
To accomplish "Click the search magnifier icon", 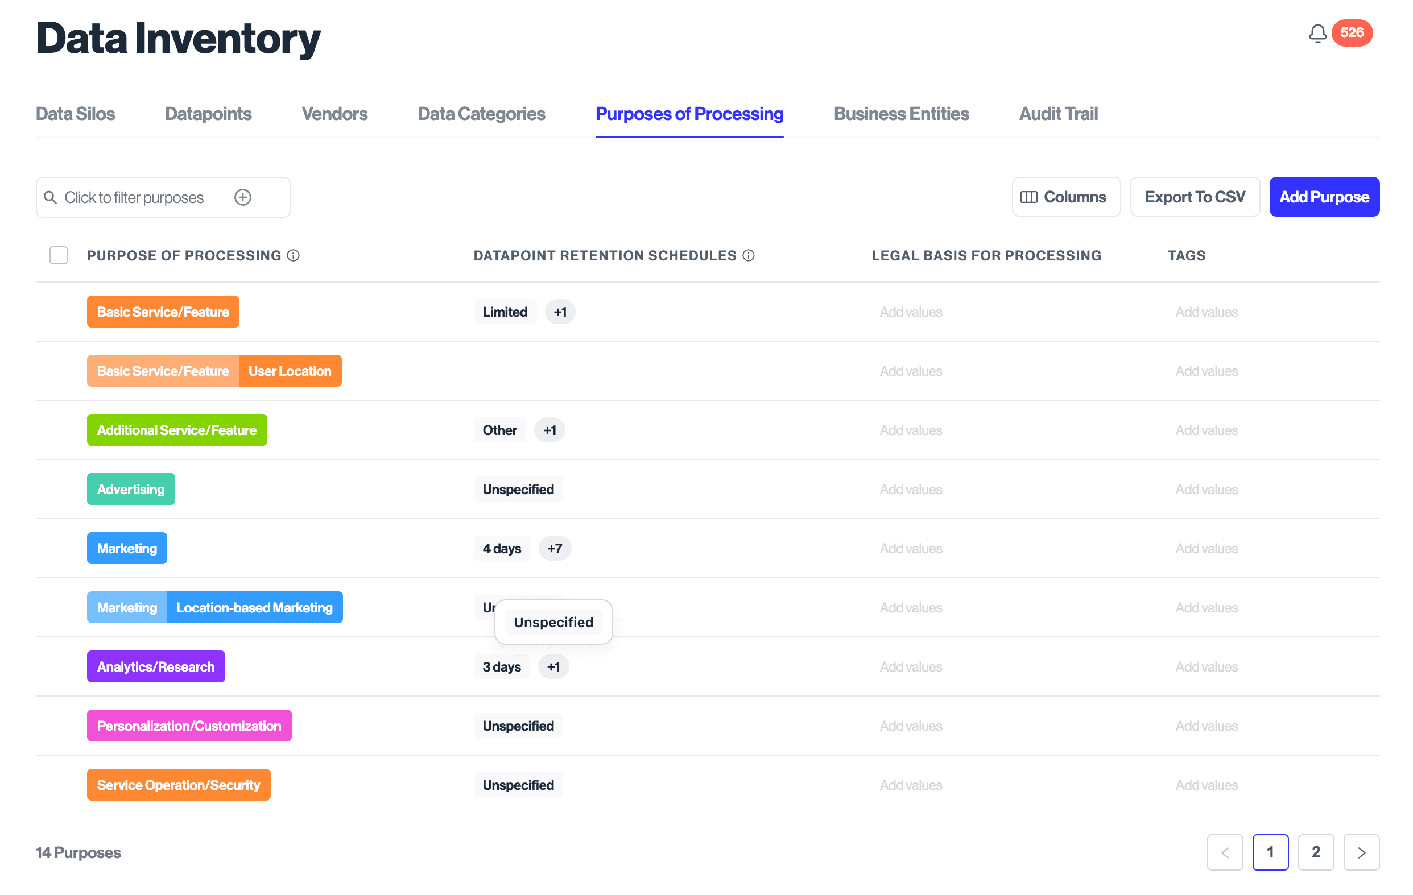I will pos(51,197).
